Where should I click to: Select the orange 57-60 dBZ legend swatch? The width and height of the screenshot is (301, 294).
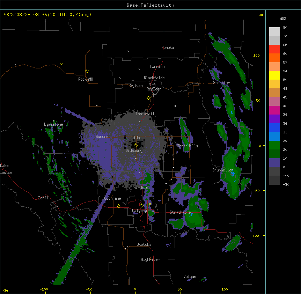click(x=274, y=58)
